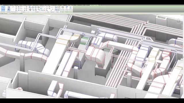Select the Cut geometry tool icon

tap(18, 9)
